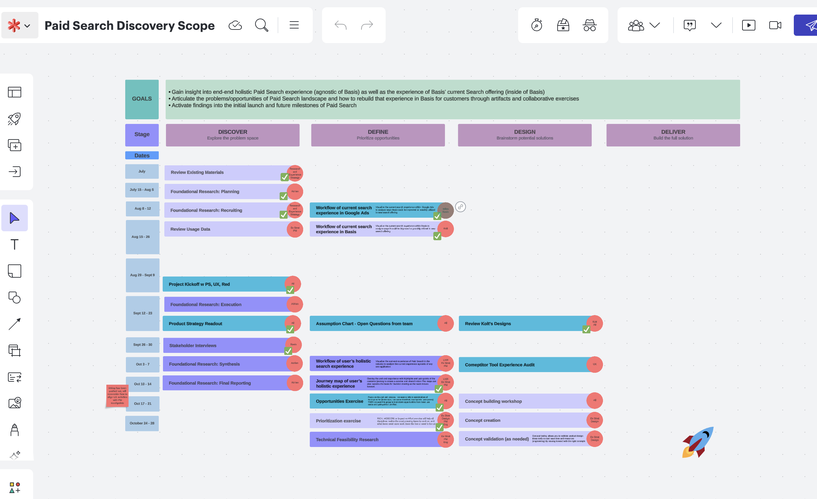This screenshot has height=499, width=817.
Task: Click the link icon beside Google Ads card
Action: (460, 207)
